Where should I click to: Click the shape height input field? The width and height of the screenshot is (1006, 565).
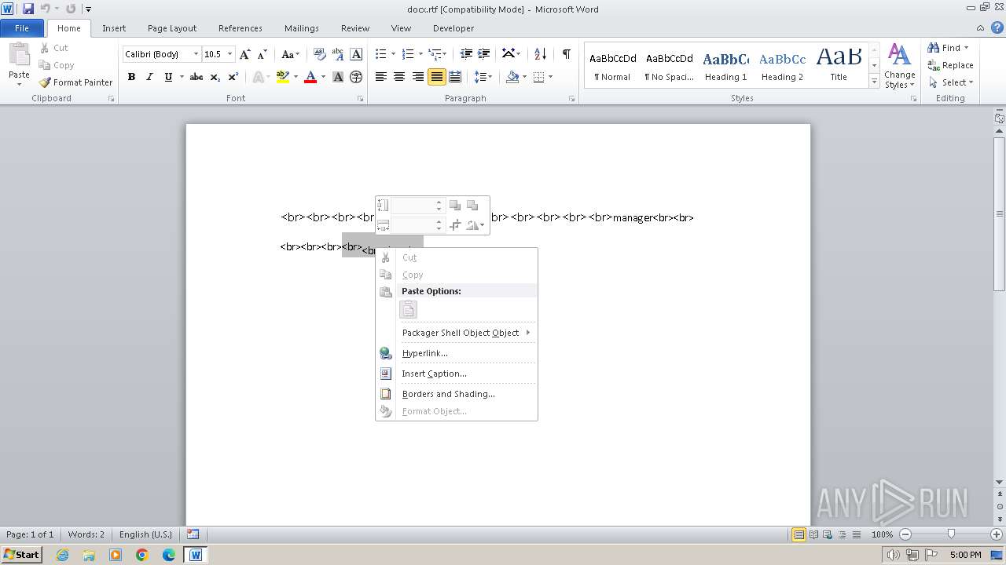tap(413, 206)
